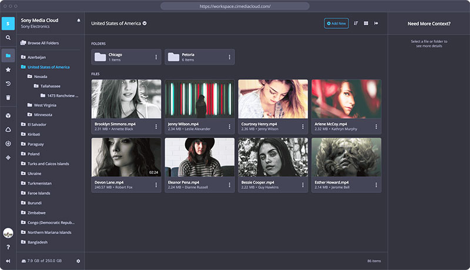Select Kiribati folder
This screenshot has height=270, width=470.
pyautogui.click(x=31, y=134)
